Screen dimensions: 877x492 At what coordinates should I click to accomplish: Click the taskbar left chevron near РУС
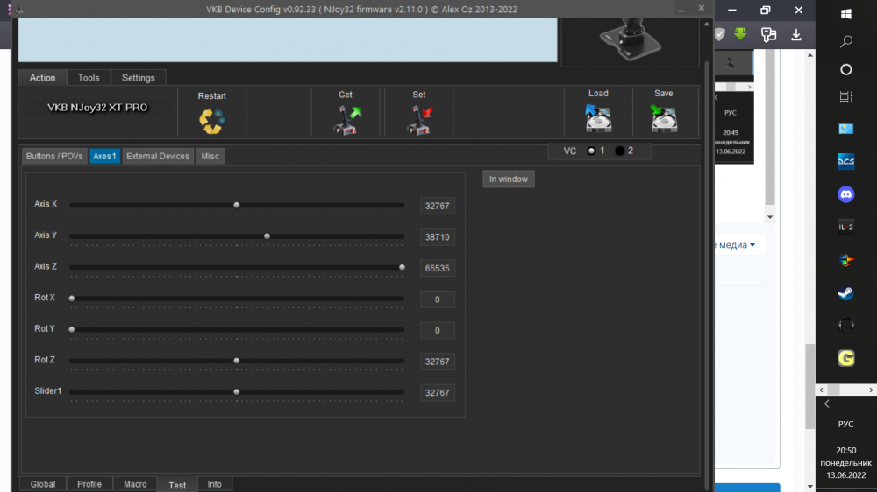point(827,404)
